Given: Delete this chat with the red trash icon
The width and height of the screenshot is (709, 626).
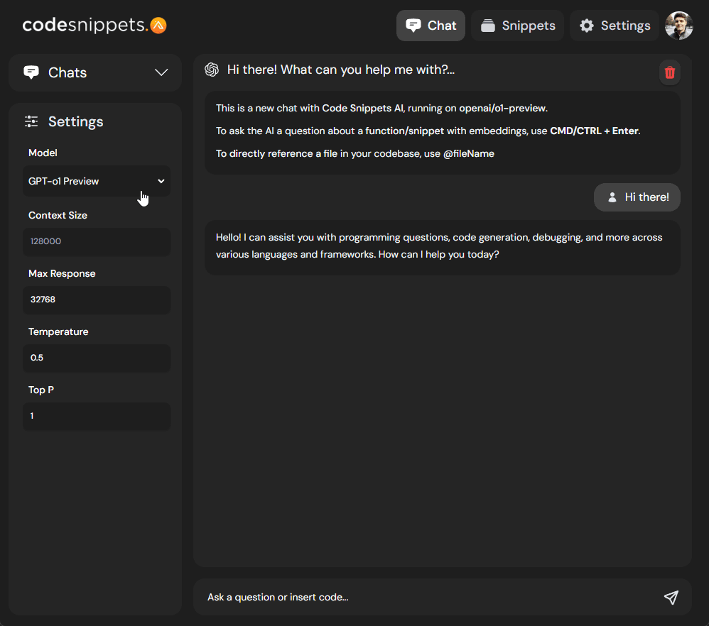Looking at the screenshot, I should tap(670, 72).
